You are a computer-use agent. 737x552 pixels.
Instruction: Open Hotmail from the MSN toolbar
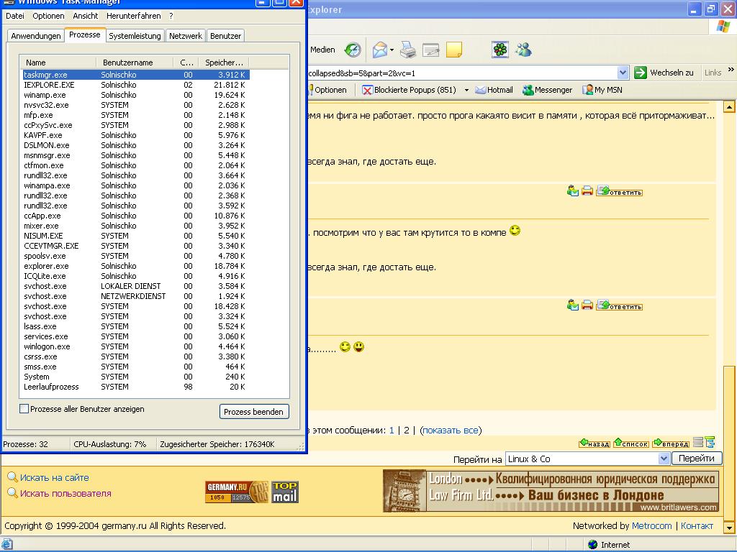[494, 90]
